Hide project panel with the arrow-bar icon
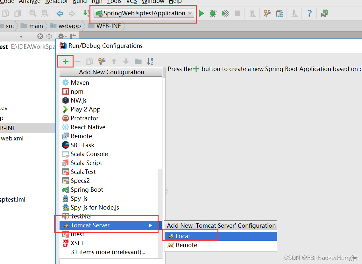Screen dimensions: 362x264 pyautogui.click(x=73, y=36)
